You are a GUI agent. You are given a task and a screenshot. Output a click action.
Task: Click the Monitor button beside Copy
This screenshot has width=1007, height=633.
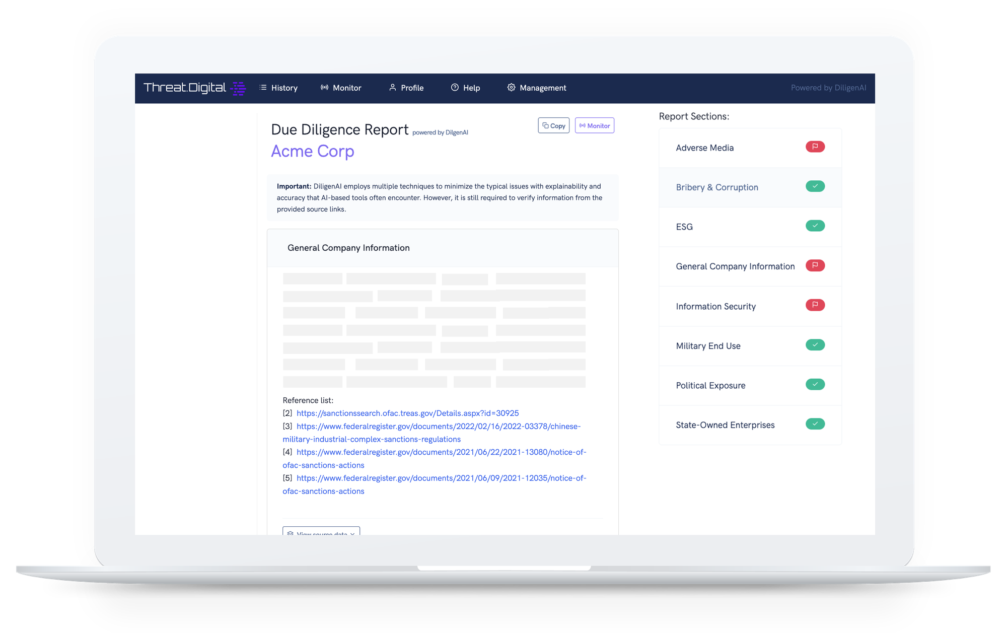pos(594,126)
